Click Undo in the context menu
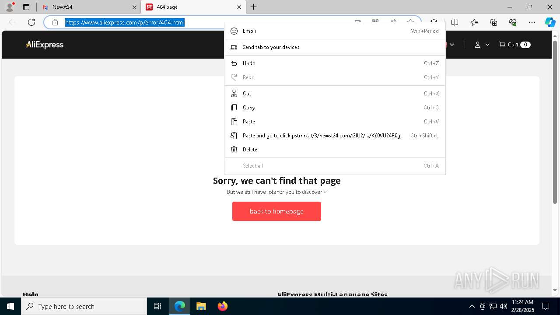The image size is (560, 315). point(335,63)
